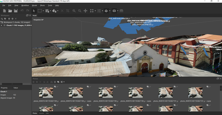Redo the last undone action
The height and width of the screenshot is (115, 222).
27,11
